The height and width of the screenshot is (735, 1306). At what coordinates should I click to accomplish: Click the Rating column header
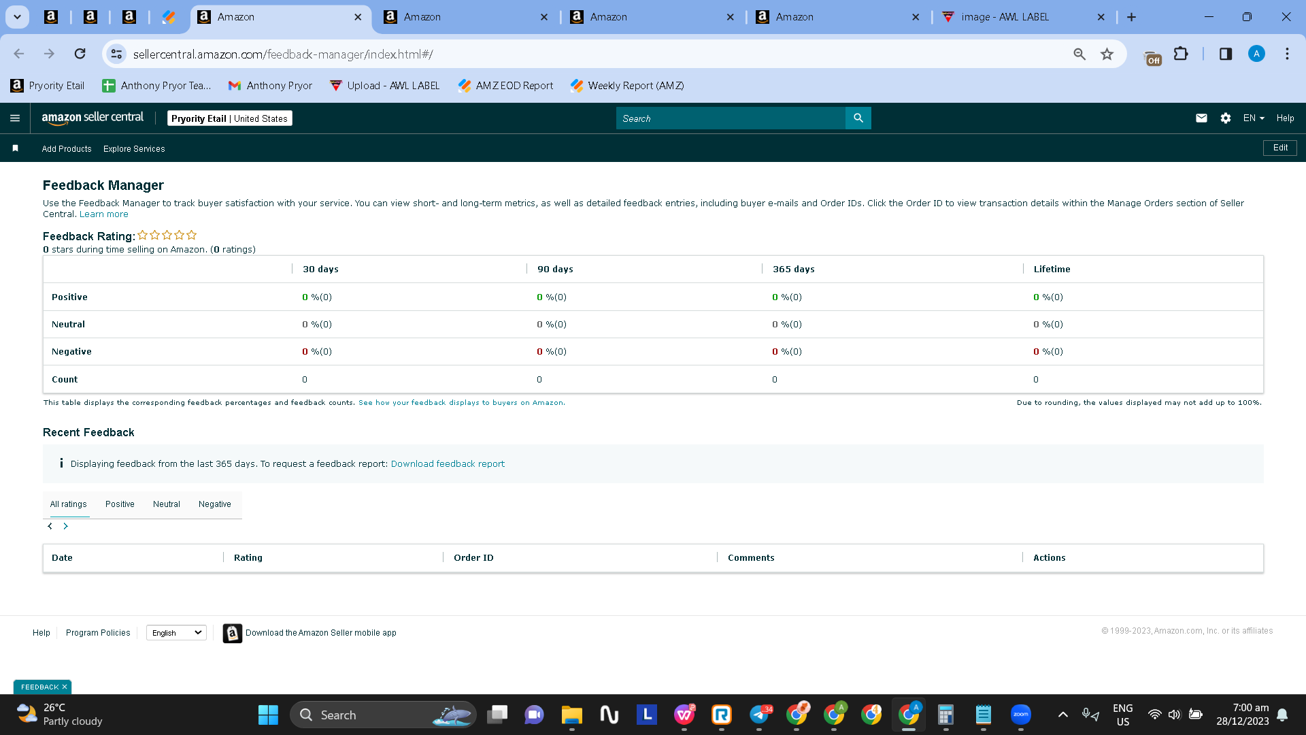248,558
